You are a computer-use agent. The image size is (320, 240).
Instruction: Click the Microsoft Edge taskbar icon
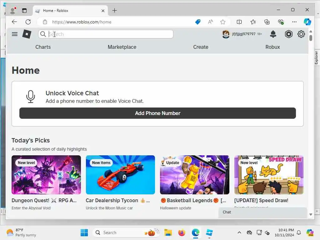(196, 232)
